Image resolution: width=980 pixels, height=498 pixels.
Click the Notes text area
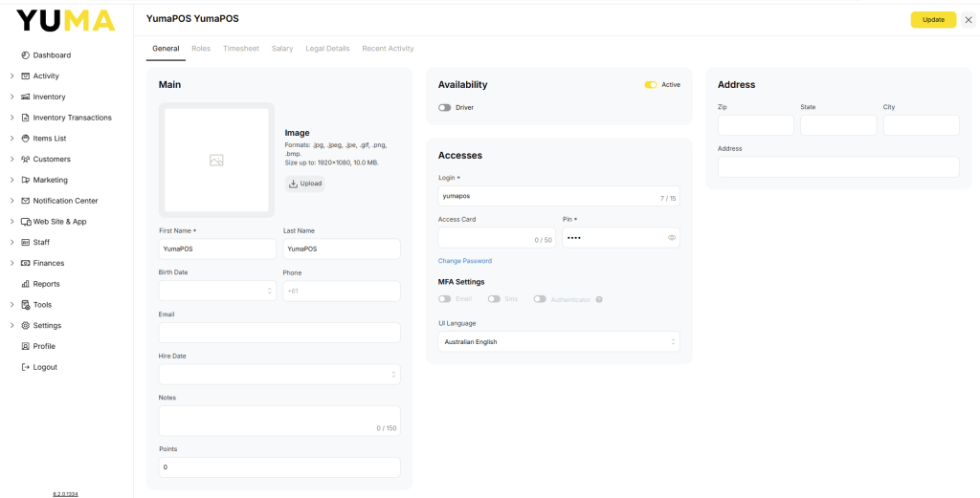pos(279,421)
